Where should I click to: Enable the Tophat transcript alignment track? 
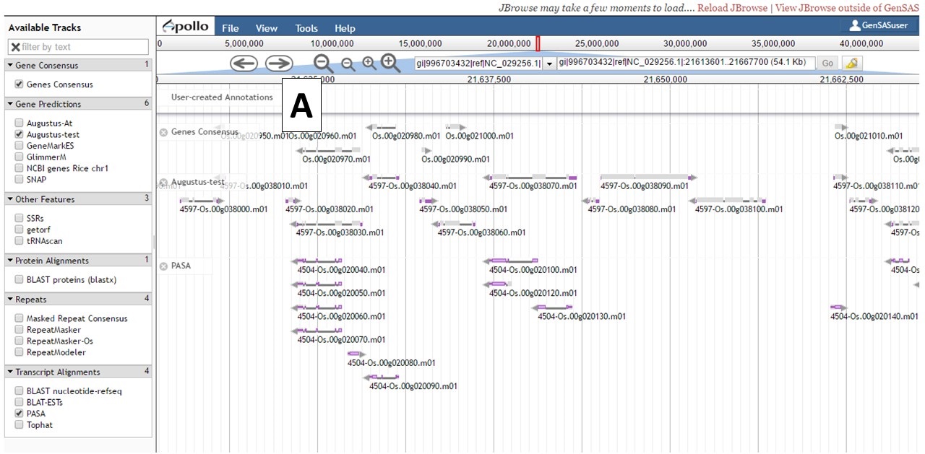coord(19,425)
